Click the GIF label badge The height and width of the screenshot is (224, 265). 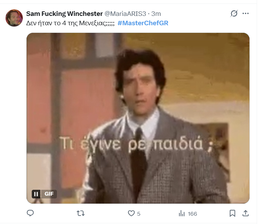49,194
